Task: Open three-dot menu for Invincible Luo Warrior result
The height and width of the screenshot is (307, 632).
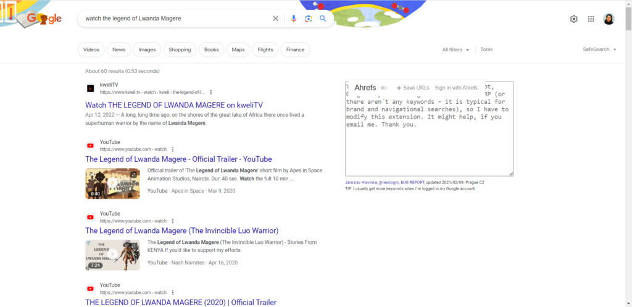Action: pyautogui.click(x=173, y=221)
